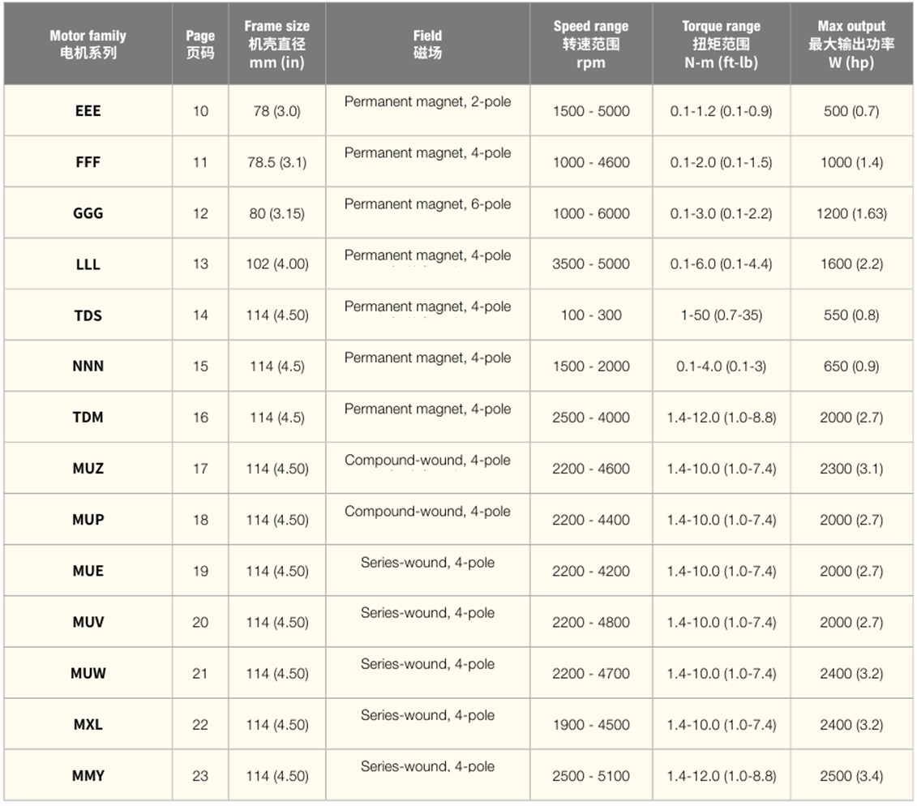Select the TDS motor family name
The image size is (917, 806).
[x=88, y=315]
